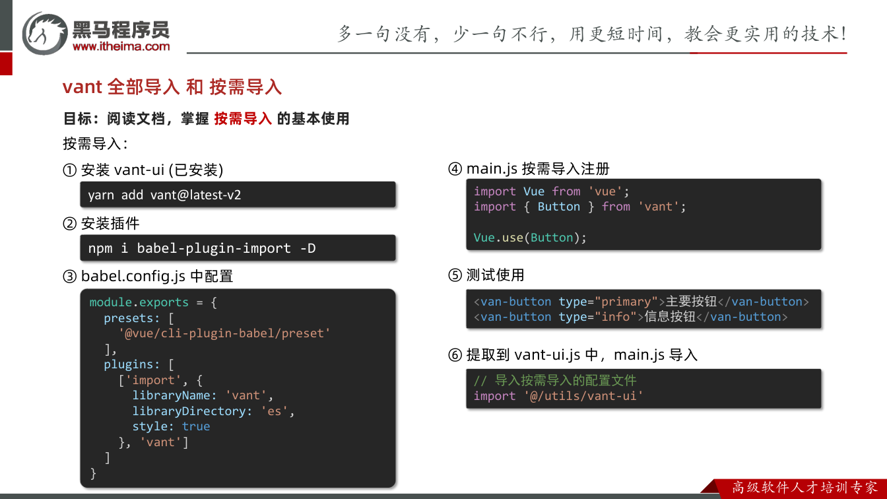Click the "import Vue from 'vue';" line
This screenshot has height=499, width=887.
(552, 191)
